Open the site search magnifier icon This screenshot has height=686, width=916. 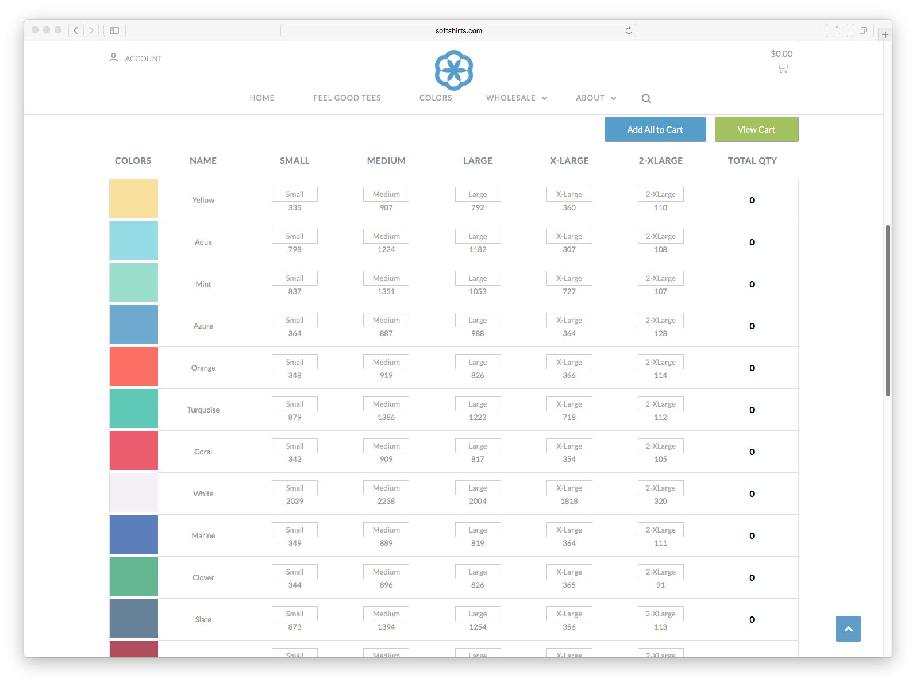coord(646,98)
